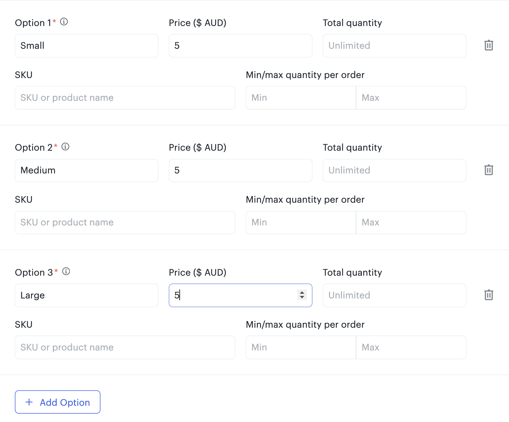
Task: Click 'Min/max quantity per order' label under Option 3
Action: coord(305,324)
